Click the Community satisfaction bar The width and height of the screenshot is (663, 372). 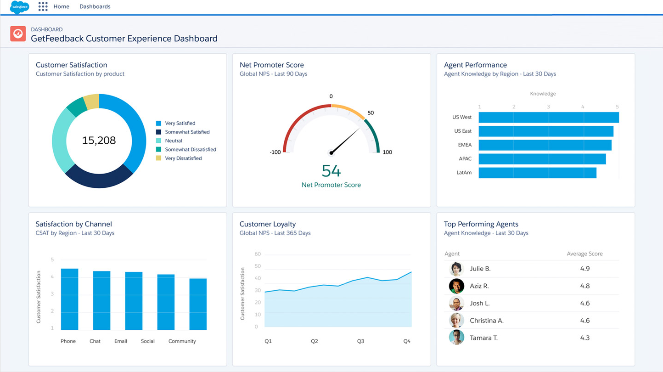198,304
